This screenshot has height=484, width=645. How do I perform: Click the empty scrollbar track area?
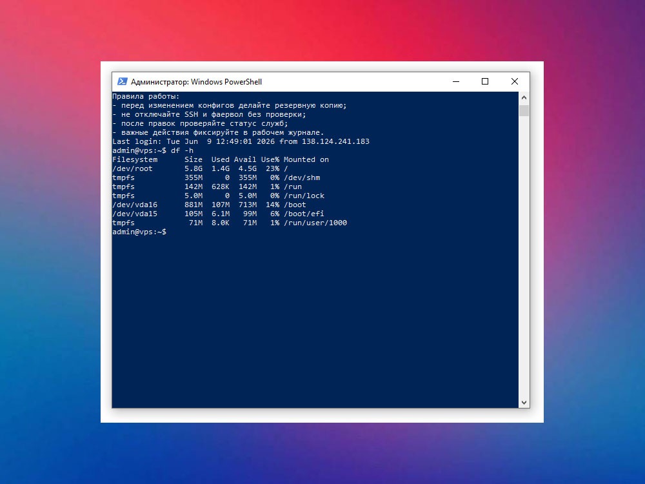pos(524,255)
